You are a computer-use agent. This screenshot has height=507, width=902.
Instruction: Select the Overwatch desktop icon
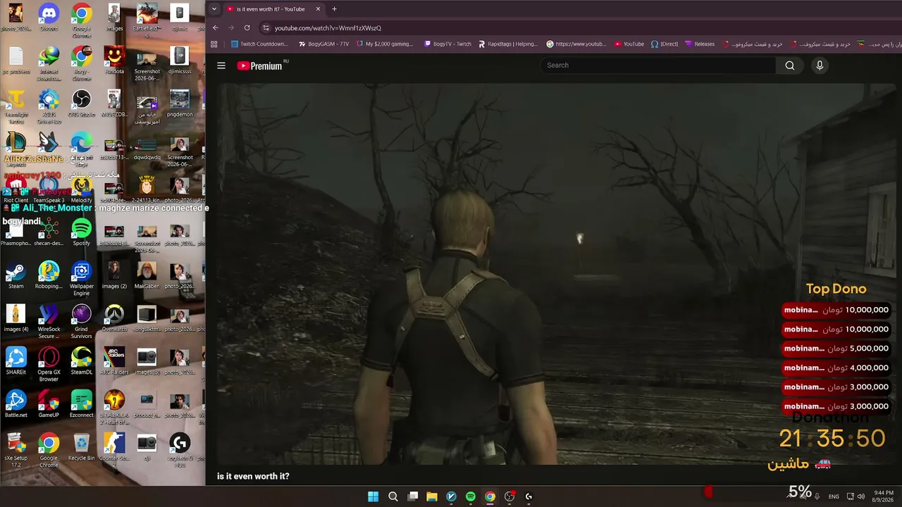coord(114,318)
